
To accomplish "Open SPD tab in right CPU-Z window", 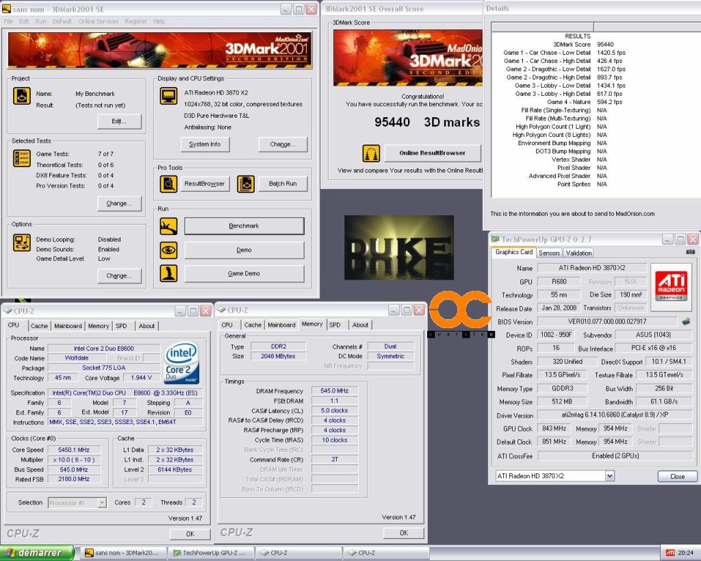I will 335,325.
